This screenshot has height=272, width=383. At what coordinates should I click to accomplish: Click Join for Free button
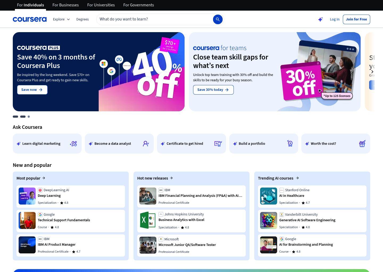[x=356, y=19]
